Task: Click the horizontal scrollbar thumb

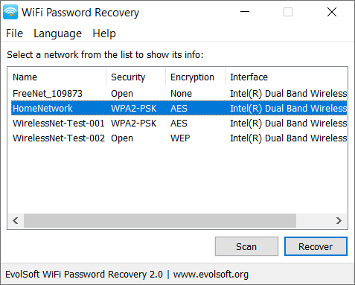Action: pos(160,220)
